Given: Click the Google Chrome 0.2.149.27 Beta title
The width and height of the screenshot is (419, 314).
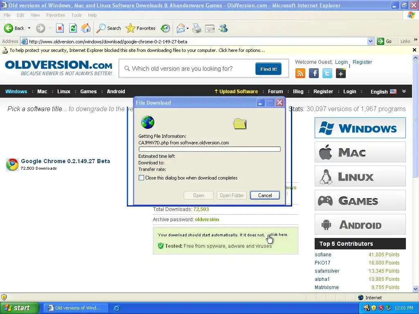Looking at the screenshot, I should (x=65, y=161).
